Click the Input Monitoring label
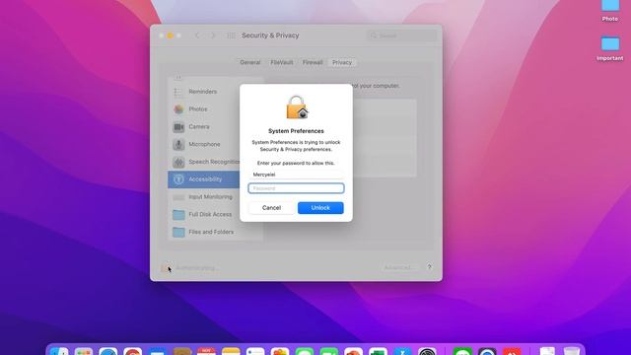 tap(210, 197)
